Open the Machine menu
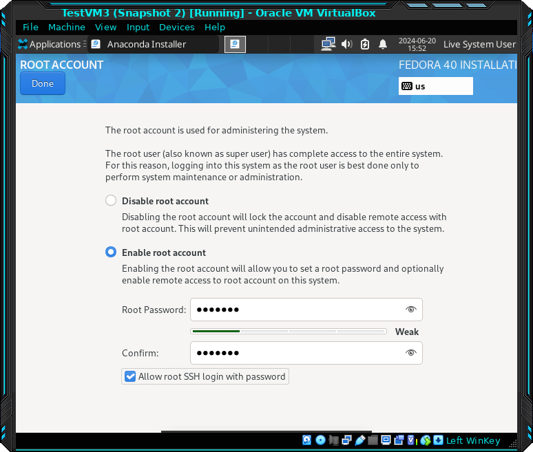This screenshot has height=452, width=533. coord(67,27)
